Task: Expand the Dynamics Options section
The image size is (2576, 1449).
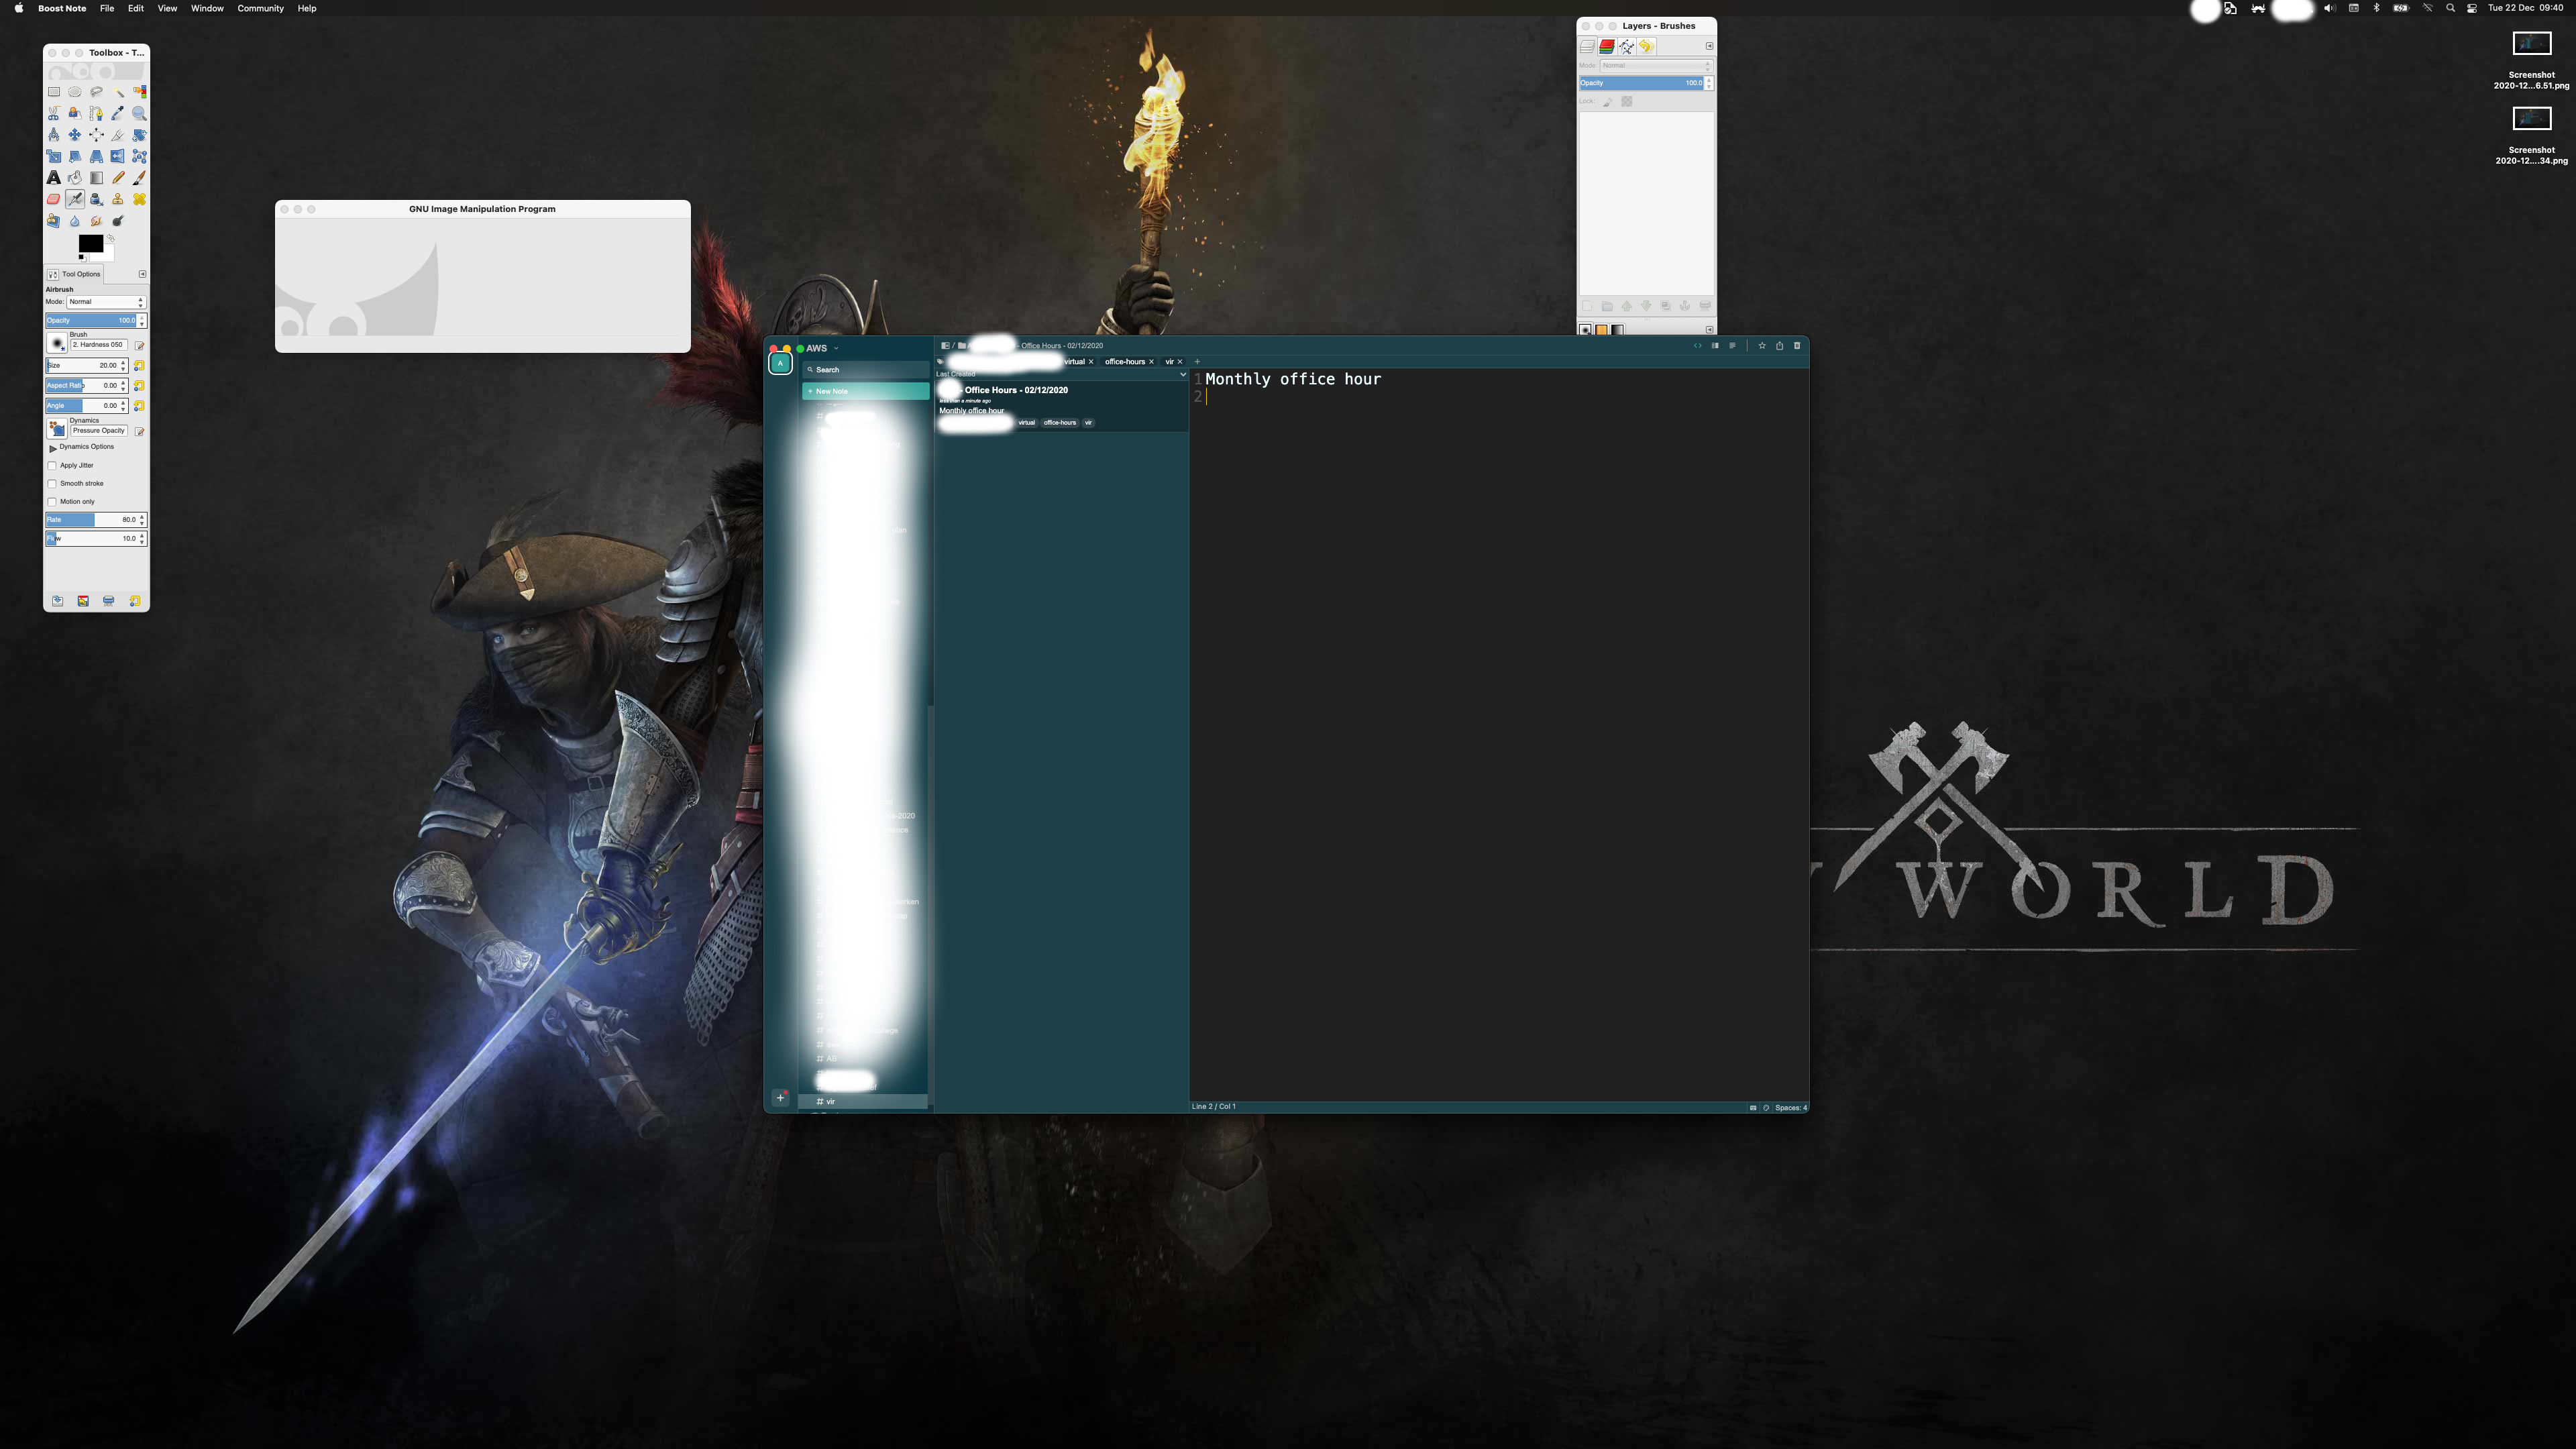Action: coord(53,448)
